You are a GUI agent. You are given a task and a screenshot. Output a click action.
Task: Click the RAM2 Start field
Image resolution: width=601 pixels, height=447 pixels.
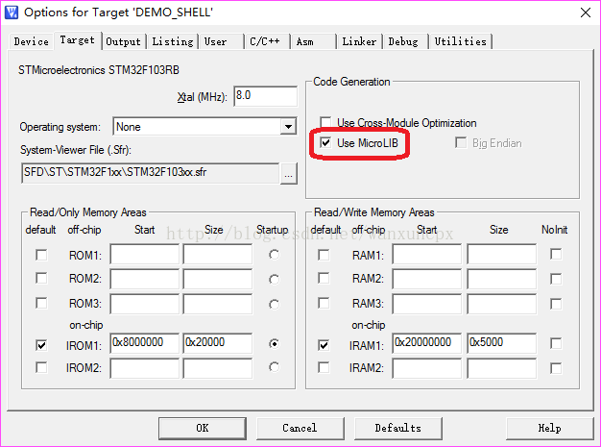[x=427, y=279]
